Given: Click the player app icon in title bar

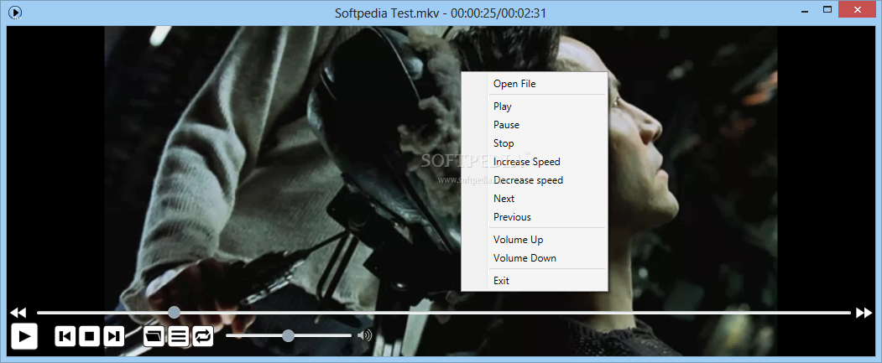Looking at the screenshot, I should click(16, 12).
